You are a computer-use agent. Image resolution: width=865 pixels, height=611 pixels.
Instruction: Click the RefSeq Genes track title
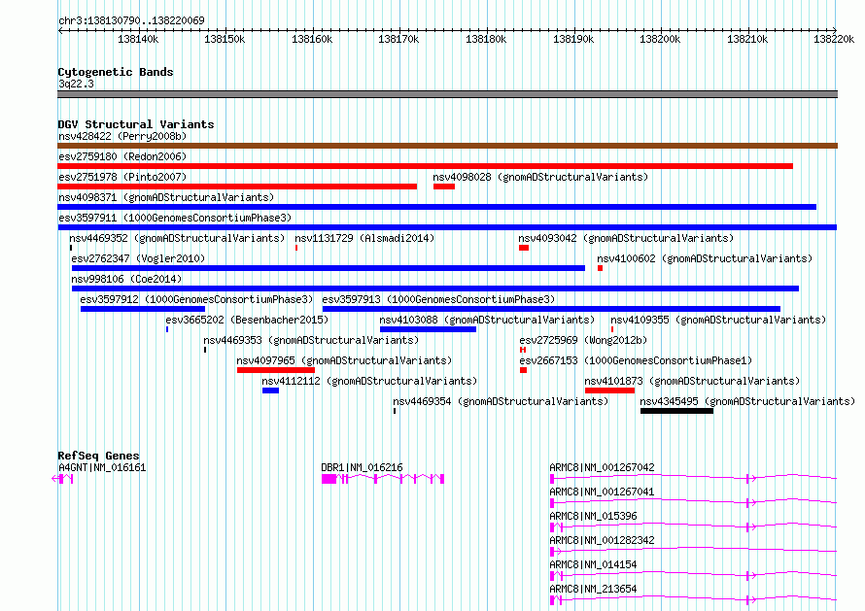[99, 456]
